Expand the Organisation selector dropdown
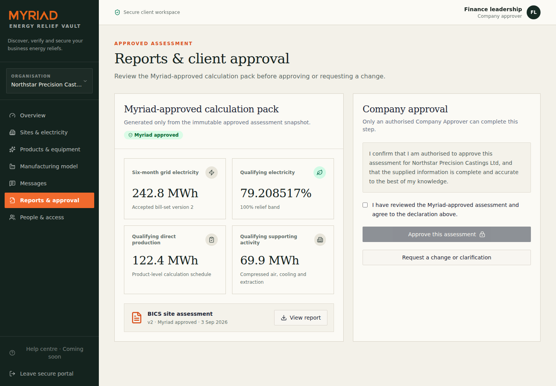The width and height of the screenshot is (556, 386). (x=49, y=81)
